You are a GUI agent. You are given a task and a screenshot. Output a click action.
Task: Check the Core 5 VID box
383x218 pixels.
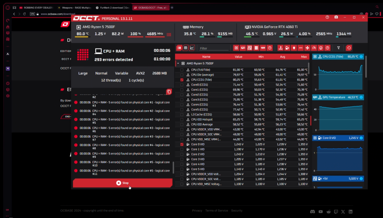pyautogui.click(x=182, y=169)
